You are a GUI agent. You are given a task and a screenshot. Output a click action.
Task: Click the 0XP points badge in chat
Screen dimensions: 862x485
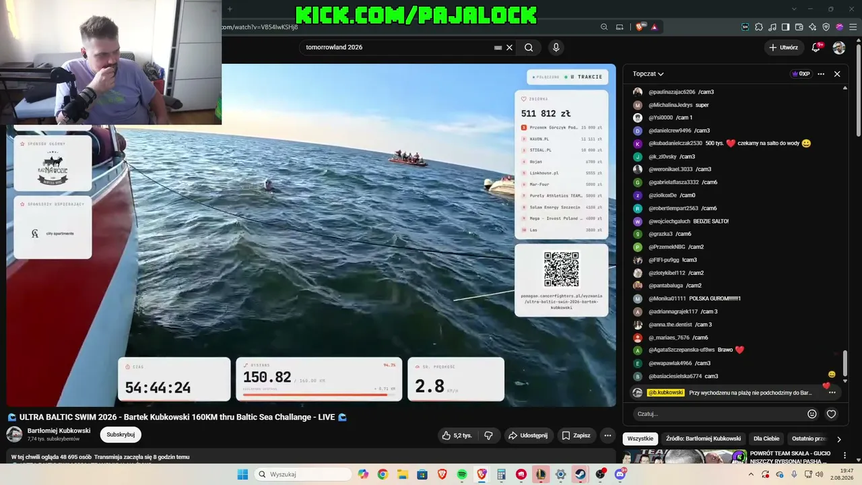[801, 74]
